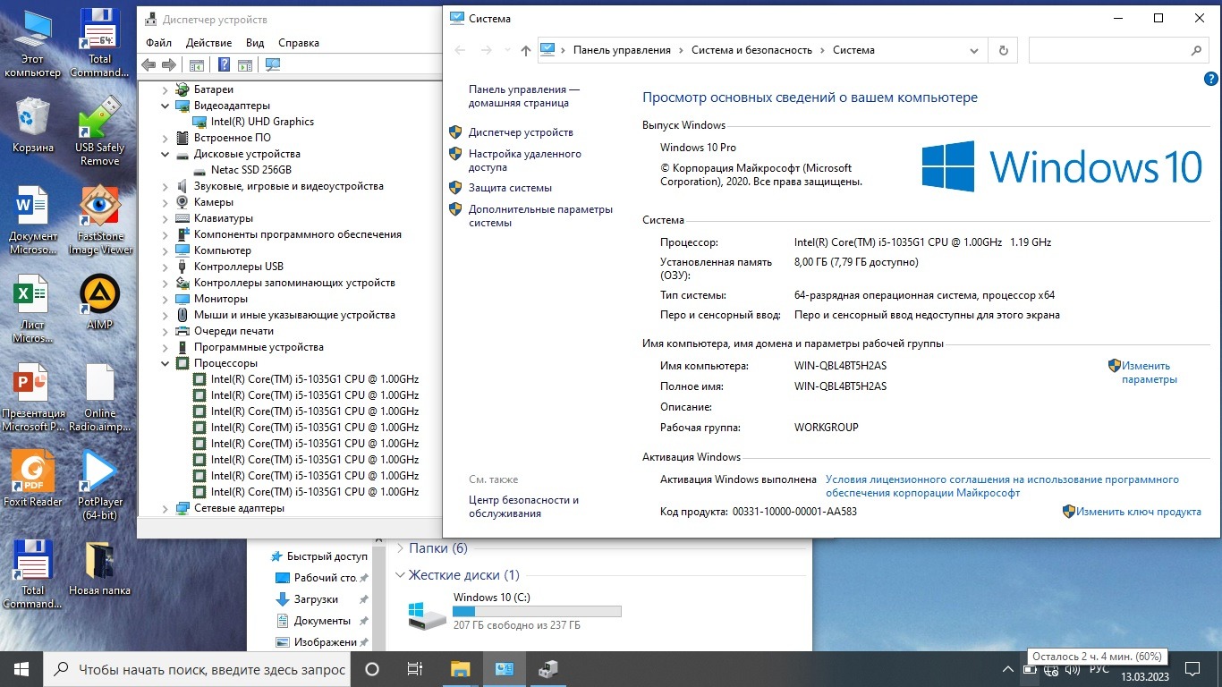
Task: Select FastStone Image Viewer desktop icon
Action: pos(100,220)
